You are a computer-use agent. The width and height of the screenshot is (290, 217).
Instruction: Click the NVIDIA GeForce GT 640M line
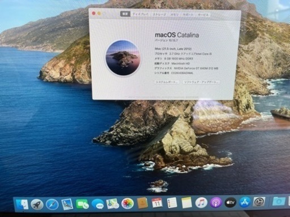pyautogui.click(x=186, y=68)
